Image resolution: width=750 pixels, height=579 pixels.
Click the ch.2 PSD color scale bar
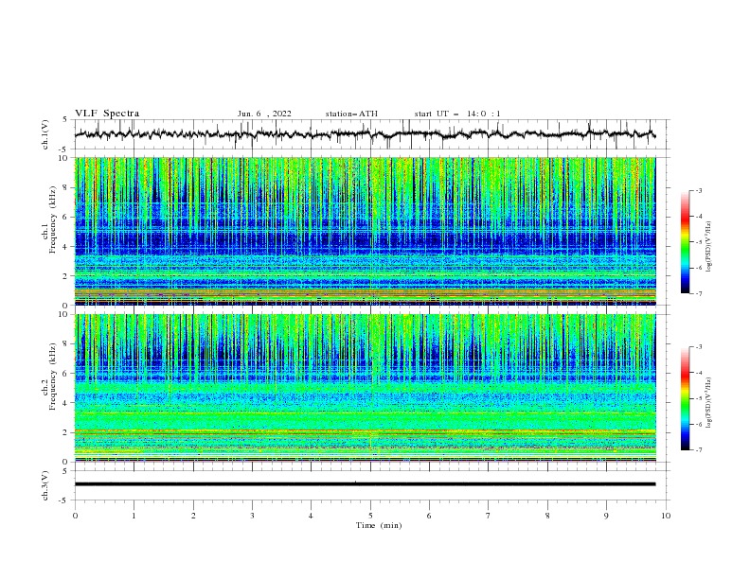pos(686,398)
